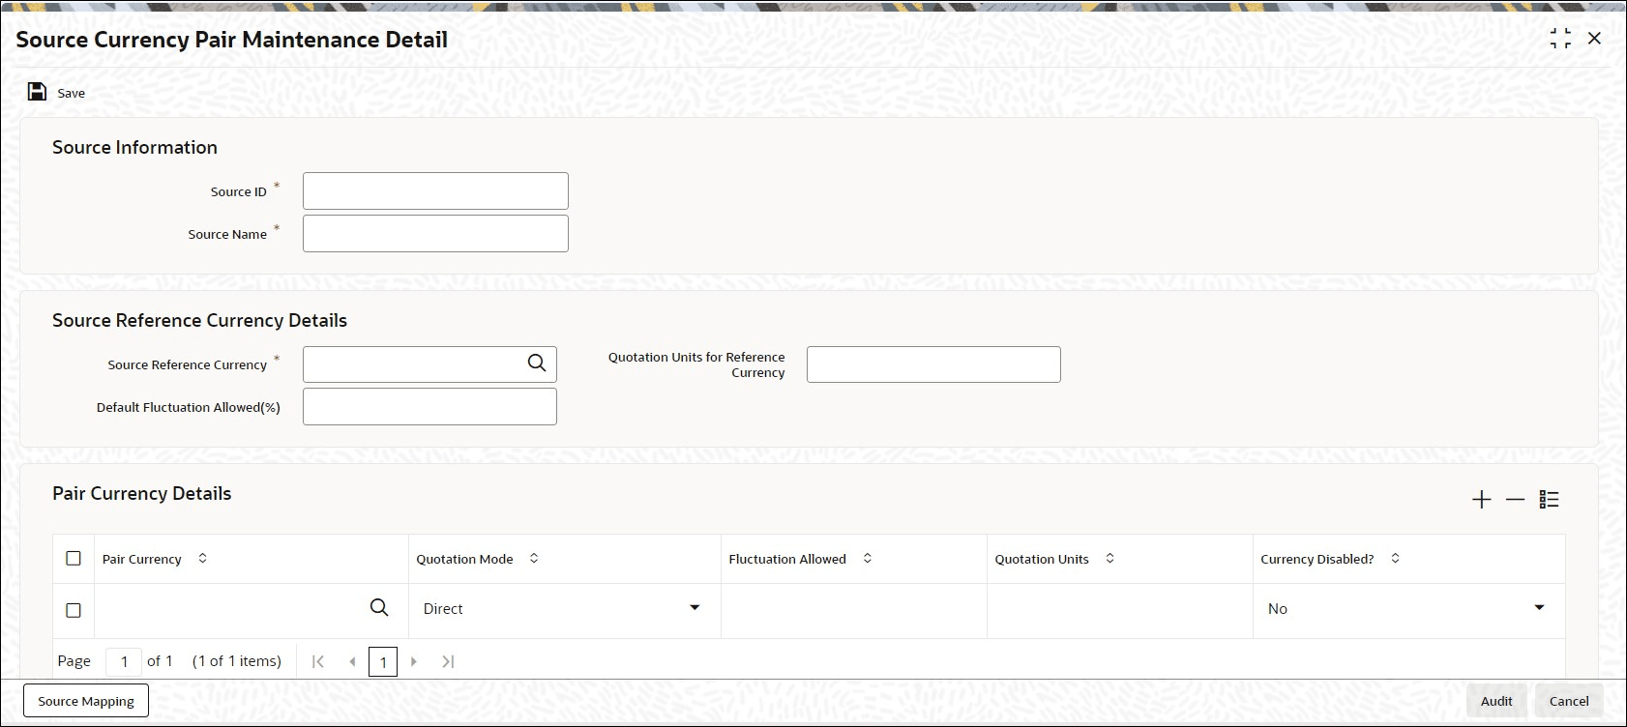This screenshot has height=727, width=1627.
Task: Focus the Source Name field
Action: click(x=435, y=233)
